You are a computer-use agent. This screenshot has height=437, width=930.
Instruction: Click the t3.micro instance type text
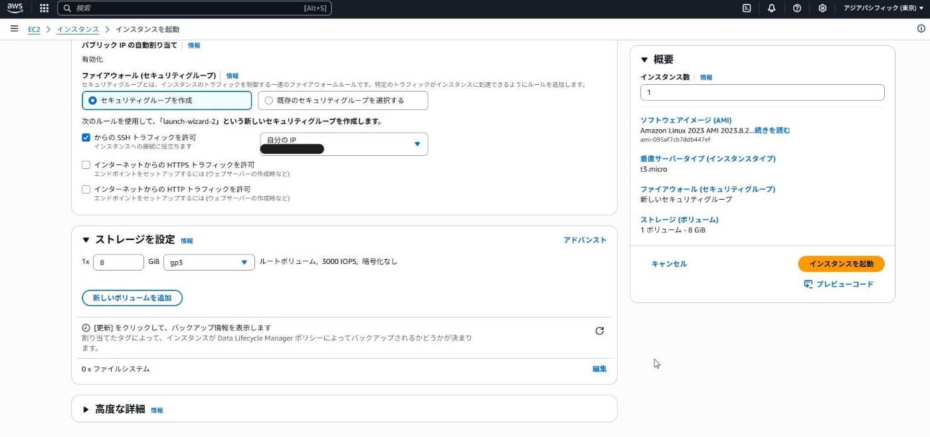coord(654,169)
